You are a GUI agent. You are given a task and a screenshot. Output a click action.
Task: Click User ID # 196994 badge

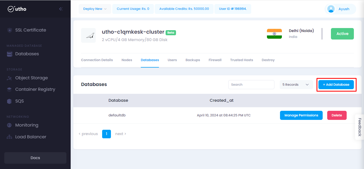click(x=233, y=9)
